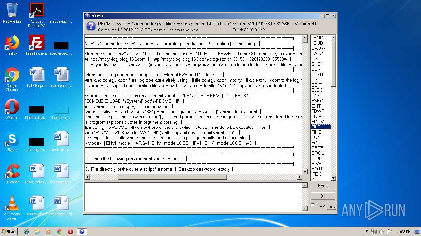The width and height of the screenshot is (421, 236).
Task: Open media player taskbar icon
Action: click(48, 232)
